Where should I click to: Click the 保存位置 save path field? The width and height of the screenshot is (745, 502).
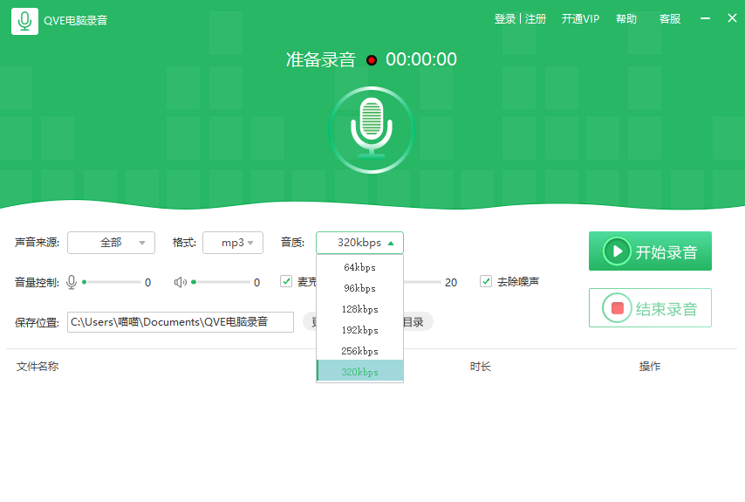(181, 322)
